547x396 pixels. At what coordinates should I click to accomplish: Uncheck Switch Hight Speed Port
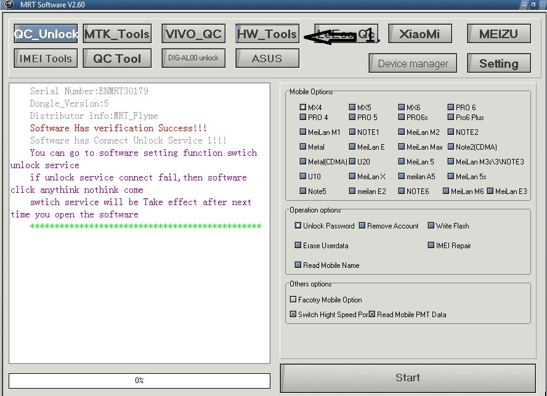coord(293,314)
